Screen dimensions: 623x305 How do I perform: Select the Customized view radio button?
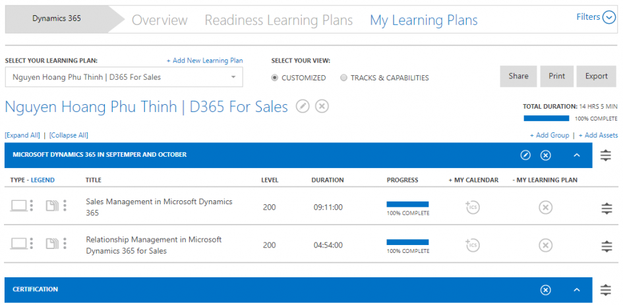(274, 78)
